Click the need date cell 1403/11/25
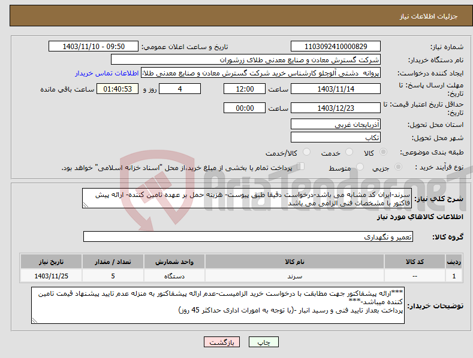This screenshot has width=473, height=358. [52, 276]
